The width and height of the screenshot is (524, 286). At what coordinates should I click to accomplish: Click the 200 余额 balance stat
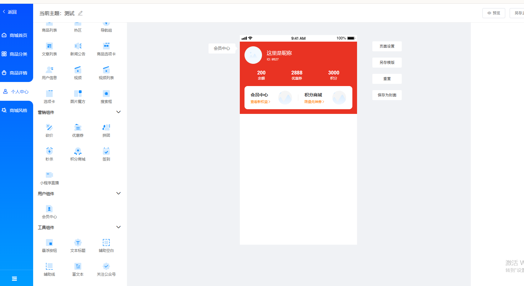coord(261,75)
